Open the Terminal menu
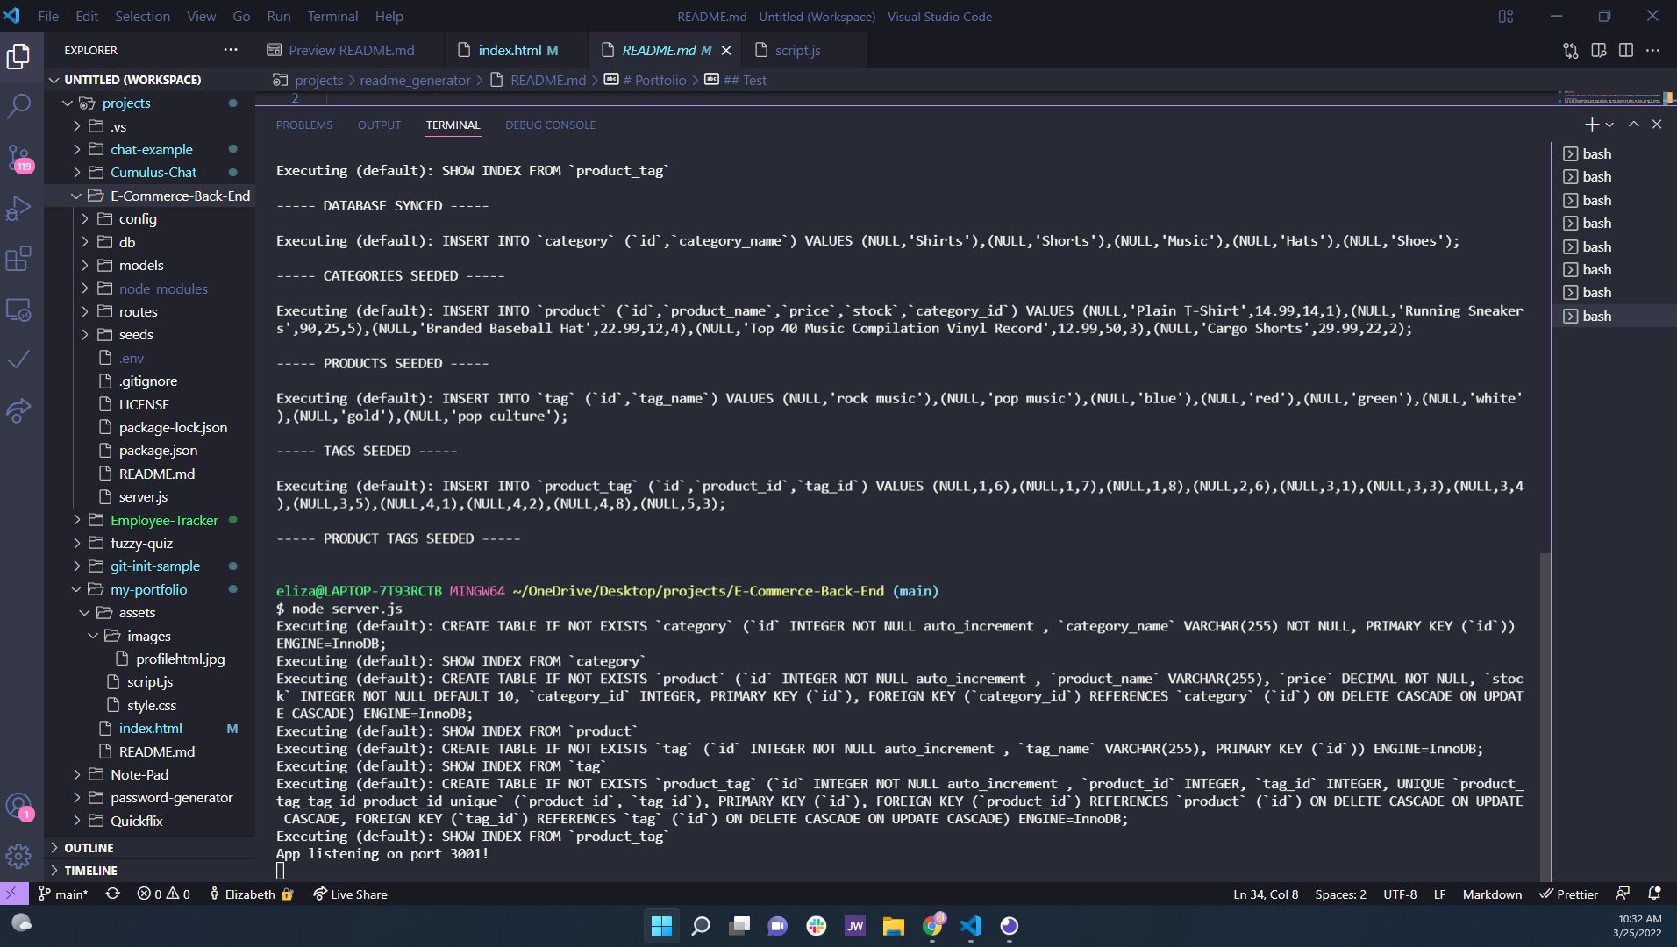Screen dimensions: 1677x947 332,16
